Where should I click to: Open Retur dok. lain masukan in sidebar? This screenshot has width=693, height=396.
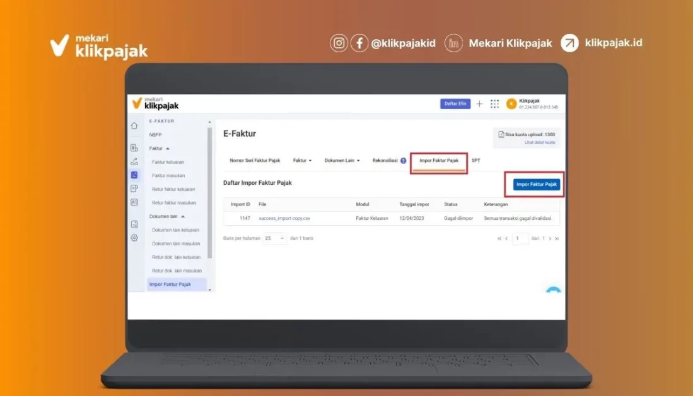tap(177, 271)
